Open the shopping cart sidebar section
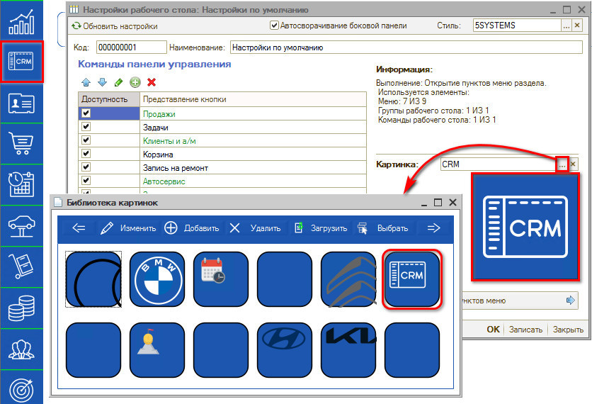 tap(22, 144)
